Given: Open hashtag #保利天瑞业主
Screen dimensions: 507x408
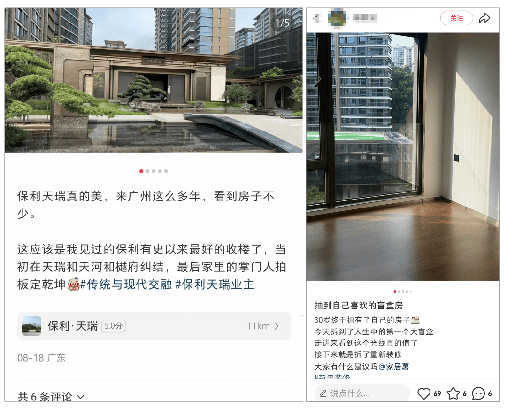Looking at the screenshot, I should (215, 285).
